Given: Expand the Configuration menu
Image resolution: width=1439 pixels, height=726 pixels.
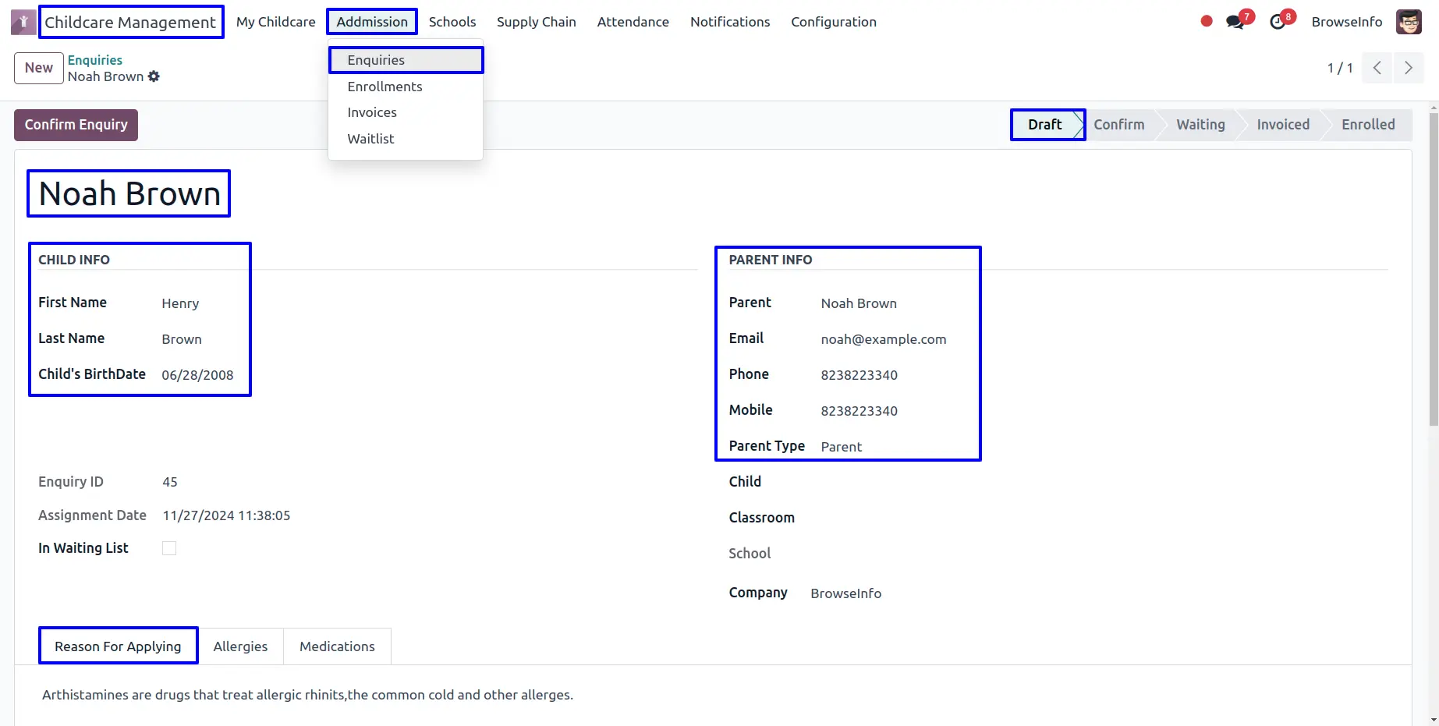Looking at the screenshot, I should coord(833,22).
